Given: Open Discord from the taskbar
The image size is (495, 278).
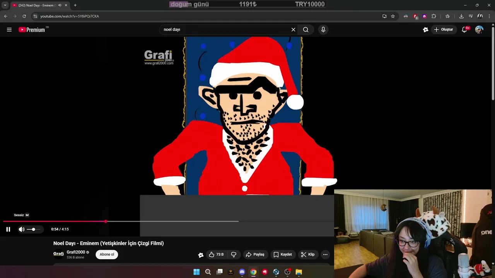Looking at the screenshot, I should point(242,272).
